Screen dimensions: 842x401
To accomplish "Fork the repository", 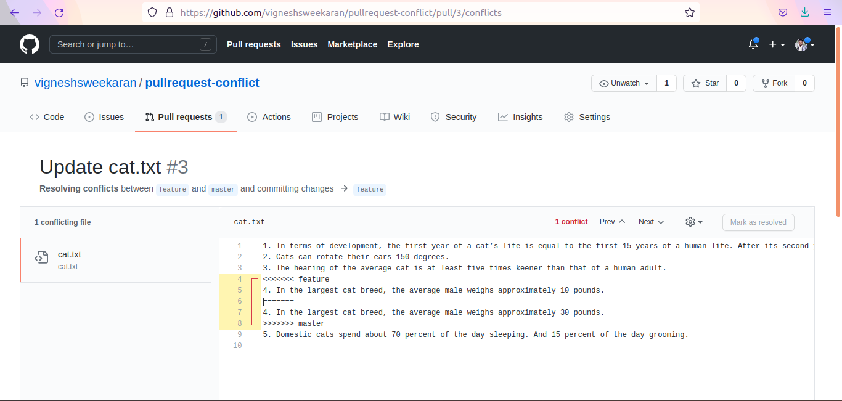I will [x=774, y=83].
